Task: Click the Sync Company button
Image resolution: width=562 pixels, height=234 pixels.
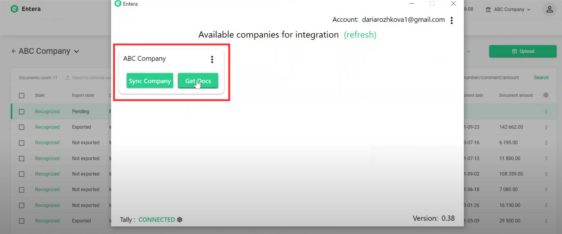Action: [x=150, y=81]
